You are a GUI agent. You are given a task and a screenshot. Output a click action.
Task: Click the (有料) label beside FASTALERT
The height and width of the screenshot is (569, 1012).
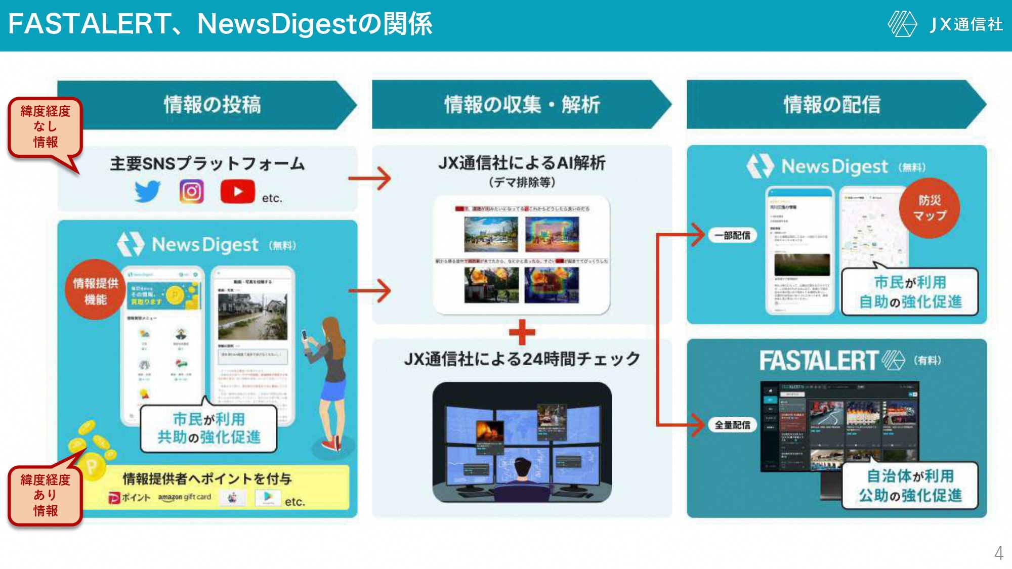927,361
